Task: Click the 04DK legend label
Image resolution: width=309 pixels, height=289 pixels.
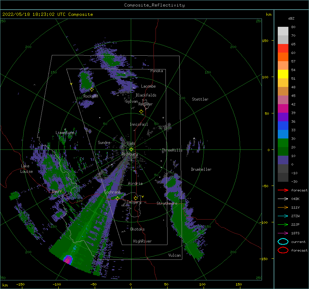Action: click(295, 199)
